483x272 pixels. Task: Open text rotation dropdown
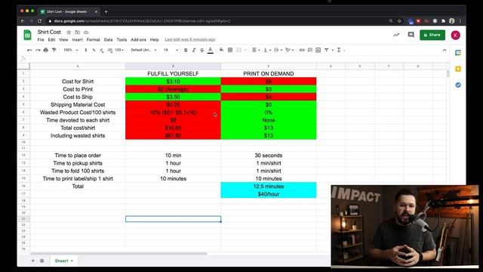(289, 50)
